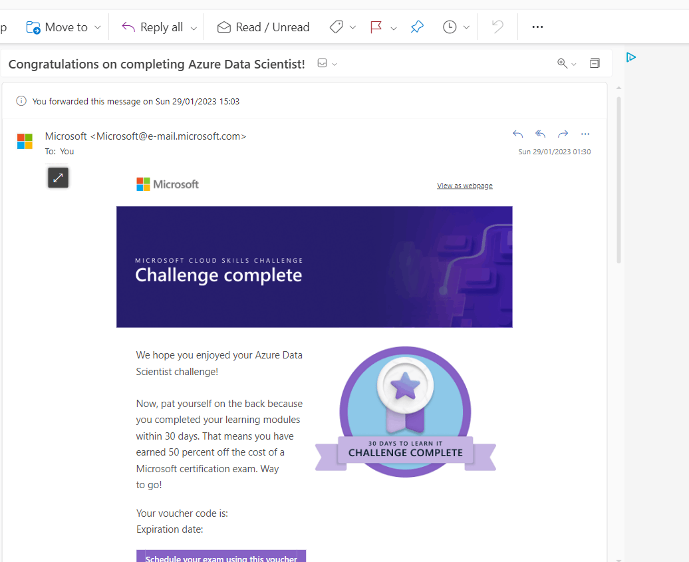Reply using the message header reply arrow
The height and width of the screenshot is (562, 689).
click(518, 134)
